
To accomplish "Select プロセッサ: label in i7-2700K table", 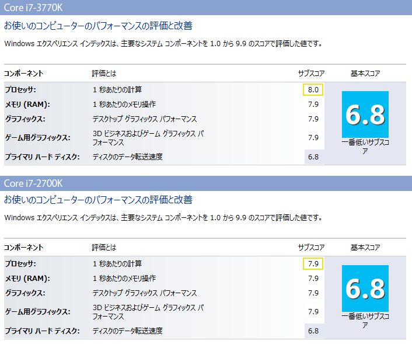I will [20, 264].
